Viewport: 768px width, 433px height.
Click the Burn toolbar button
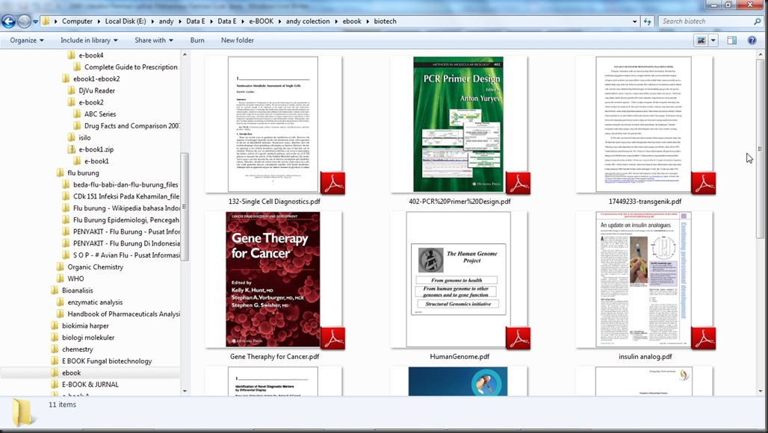click(197, 40)
